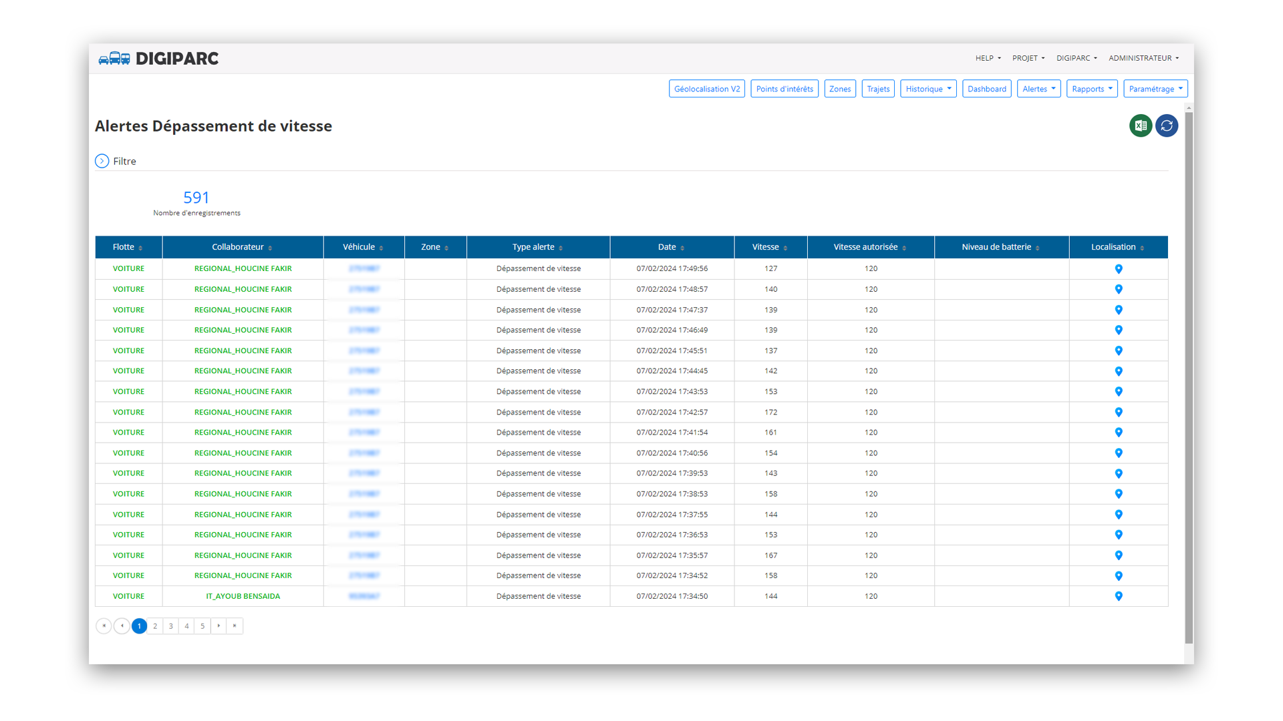Click the vertical page scrollbar
Viewport: 1283px width, 721px height.
pos(1189,377)
